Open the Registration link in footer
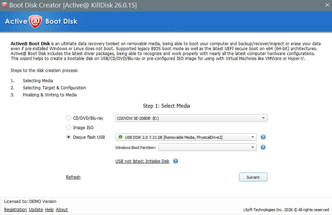 [16, 210]
